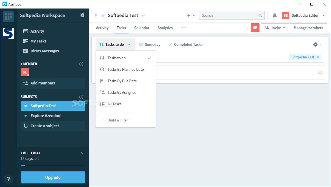
Task: Click the SE member avatar next to Invite
Action: click(x=255, y=28)
